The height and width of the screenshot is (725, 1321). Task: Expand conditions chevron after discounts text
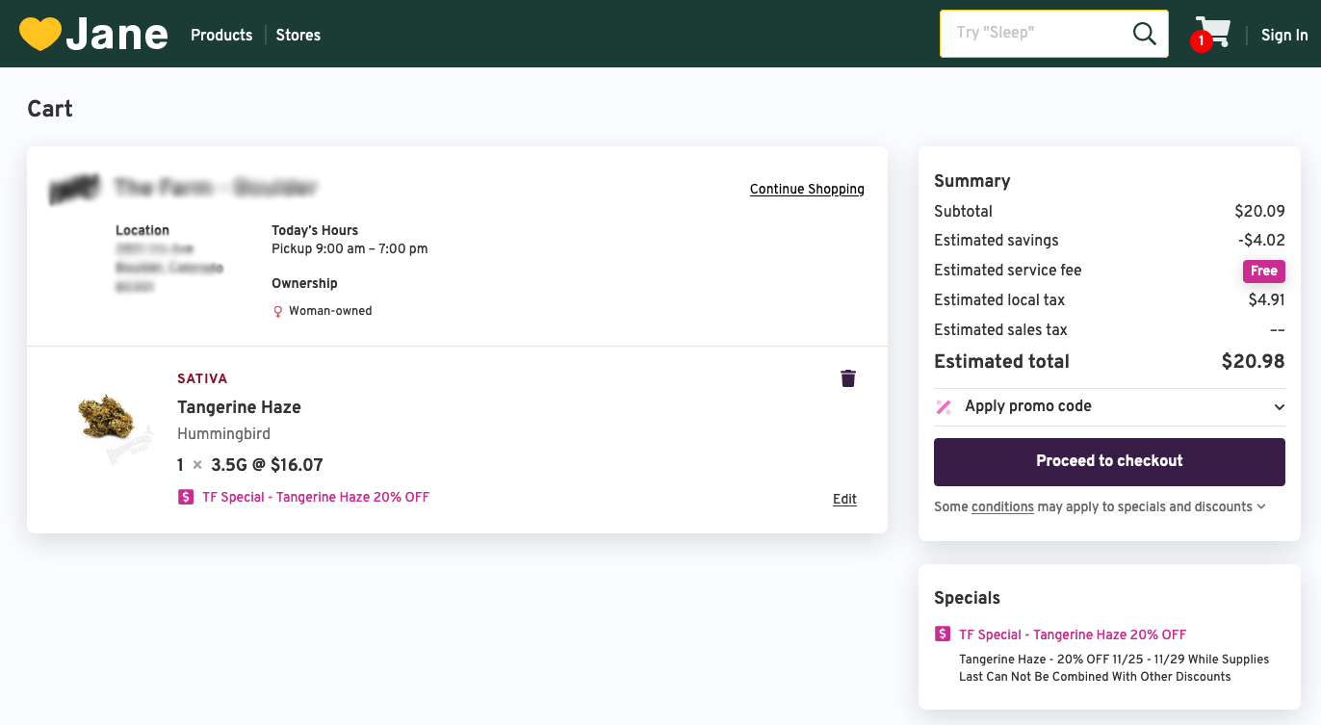[x=1261, y=507]
